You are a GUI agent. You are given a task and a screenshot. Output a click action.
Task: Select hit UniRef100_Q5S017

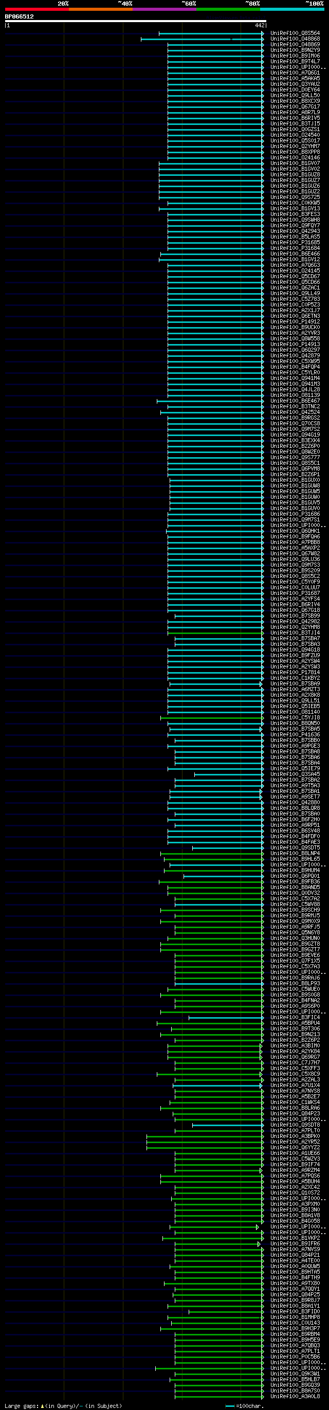click(295, 141)
